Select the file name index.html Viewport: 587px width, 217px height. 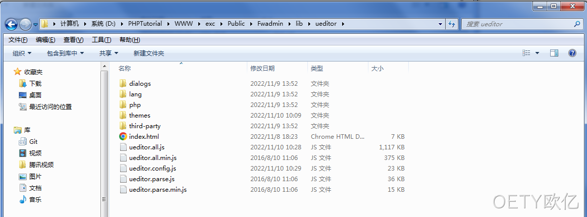coord(144,137)
